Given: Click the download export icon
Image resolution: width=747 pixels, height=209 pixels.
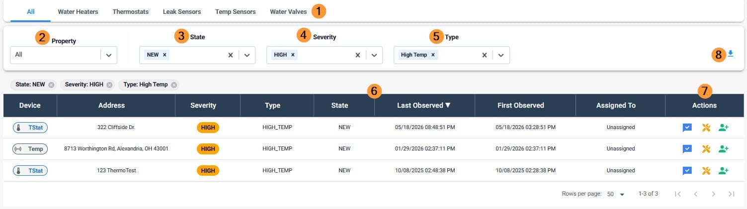Looking at the screenshot, I should 730,54.
